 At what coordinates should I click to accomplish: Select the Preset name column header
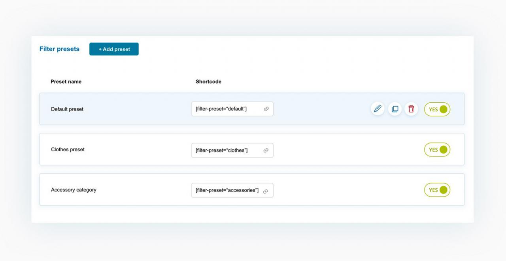click(66, 82)
